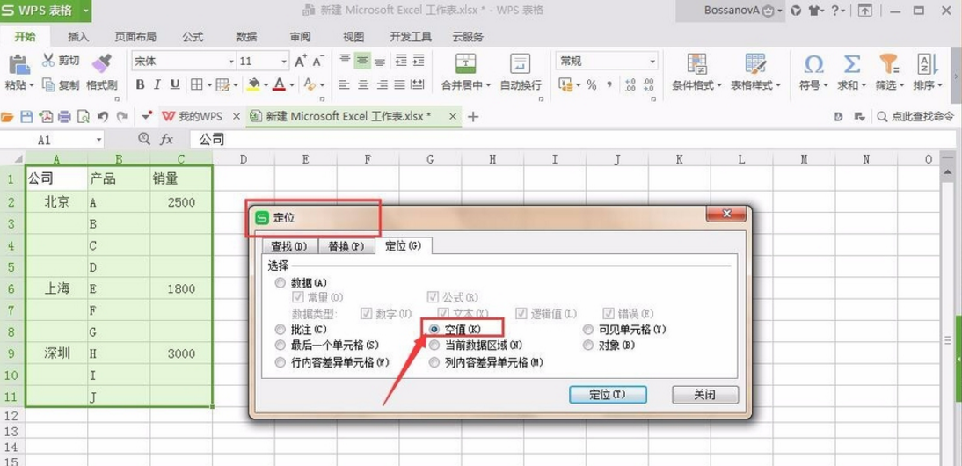The image size is (962, 466).
Task: Expand the 求和 dropdown arrow
Action: tap(864, 86)
